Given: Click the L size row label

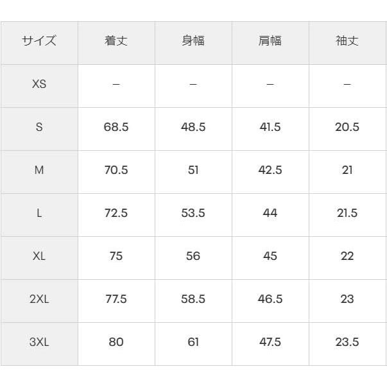Looking at the screenshot, I should [39, 215].
